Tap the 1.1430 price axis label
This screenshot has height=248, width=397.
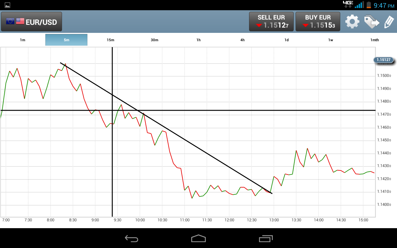384,166
